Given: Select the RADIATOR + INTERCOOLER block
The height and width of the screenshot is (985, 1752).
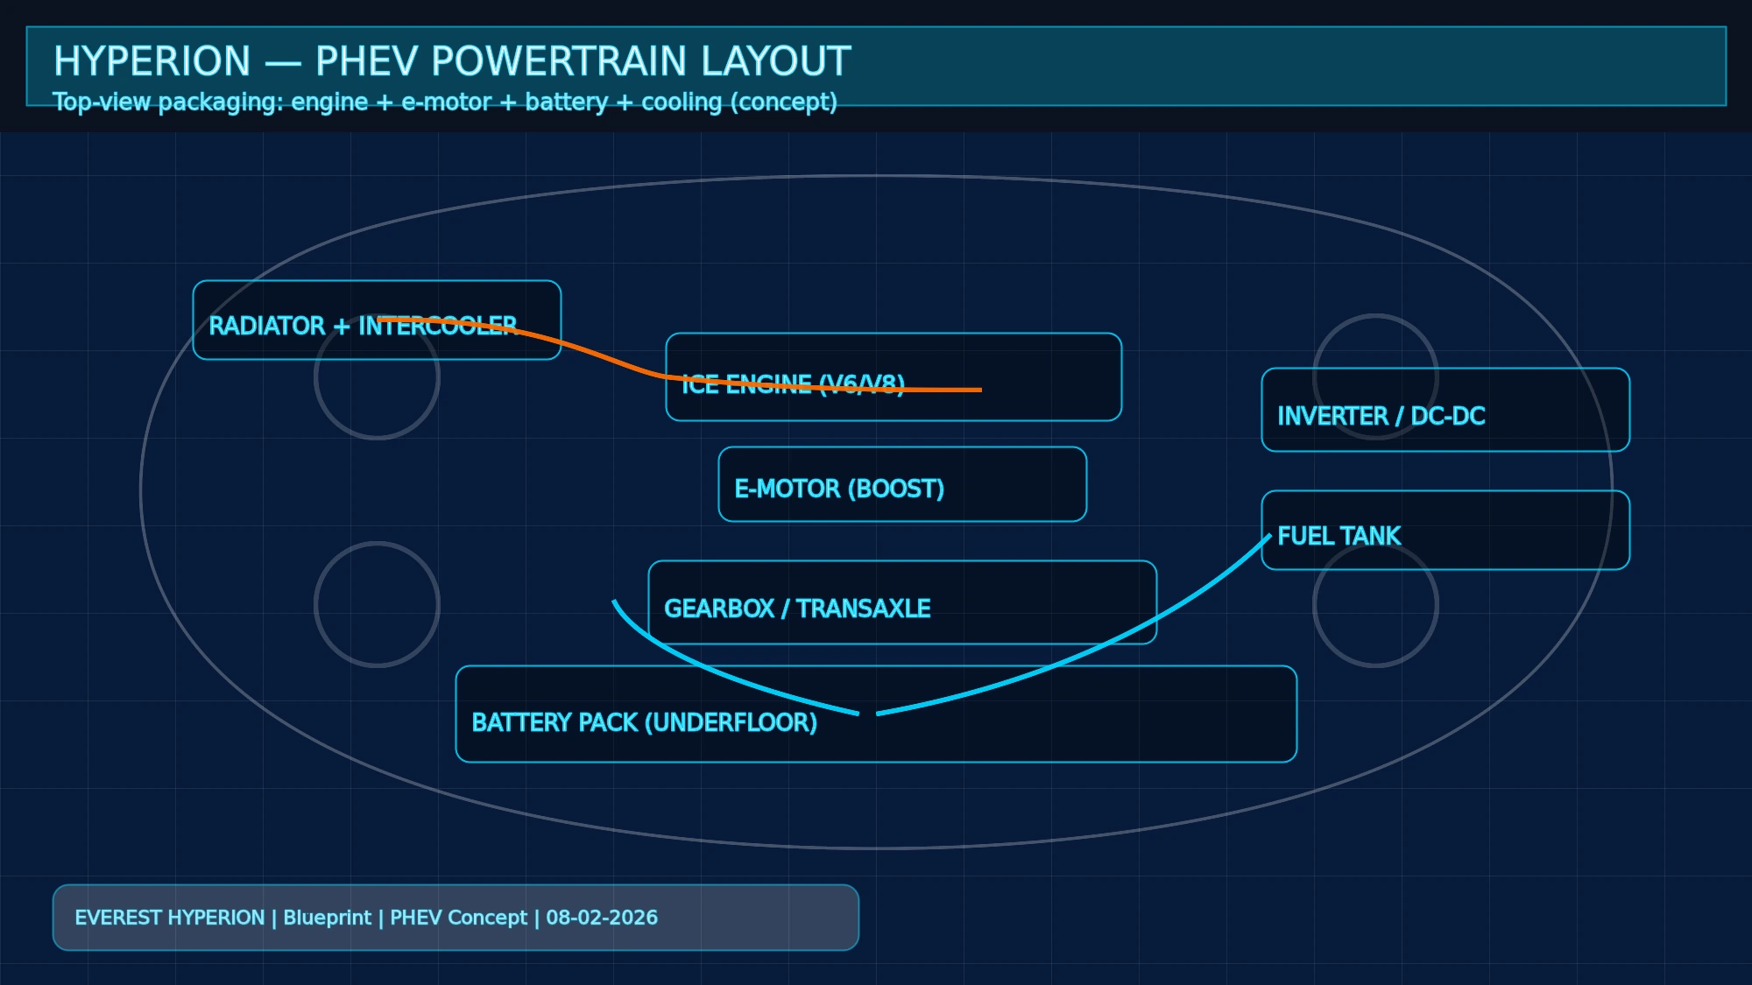Looking at the screenshot, I should pos(377,318).
